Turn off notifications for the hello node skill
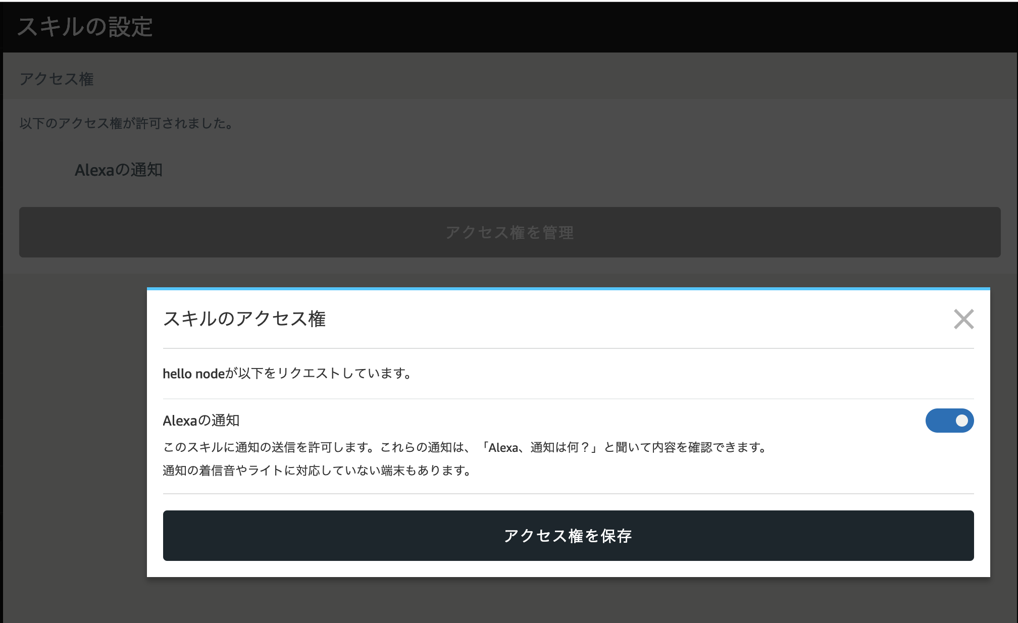 click(949, 421)
